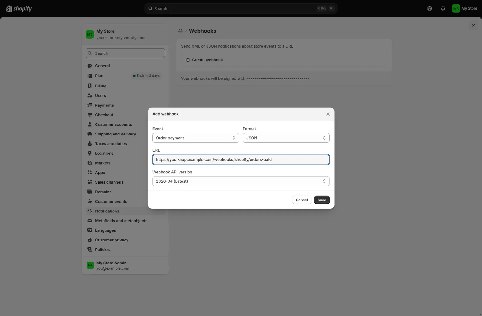482x316 pixels.
Task: Cancel the Add webhook dialog
Action: pos(302,200)
